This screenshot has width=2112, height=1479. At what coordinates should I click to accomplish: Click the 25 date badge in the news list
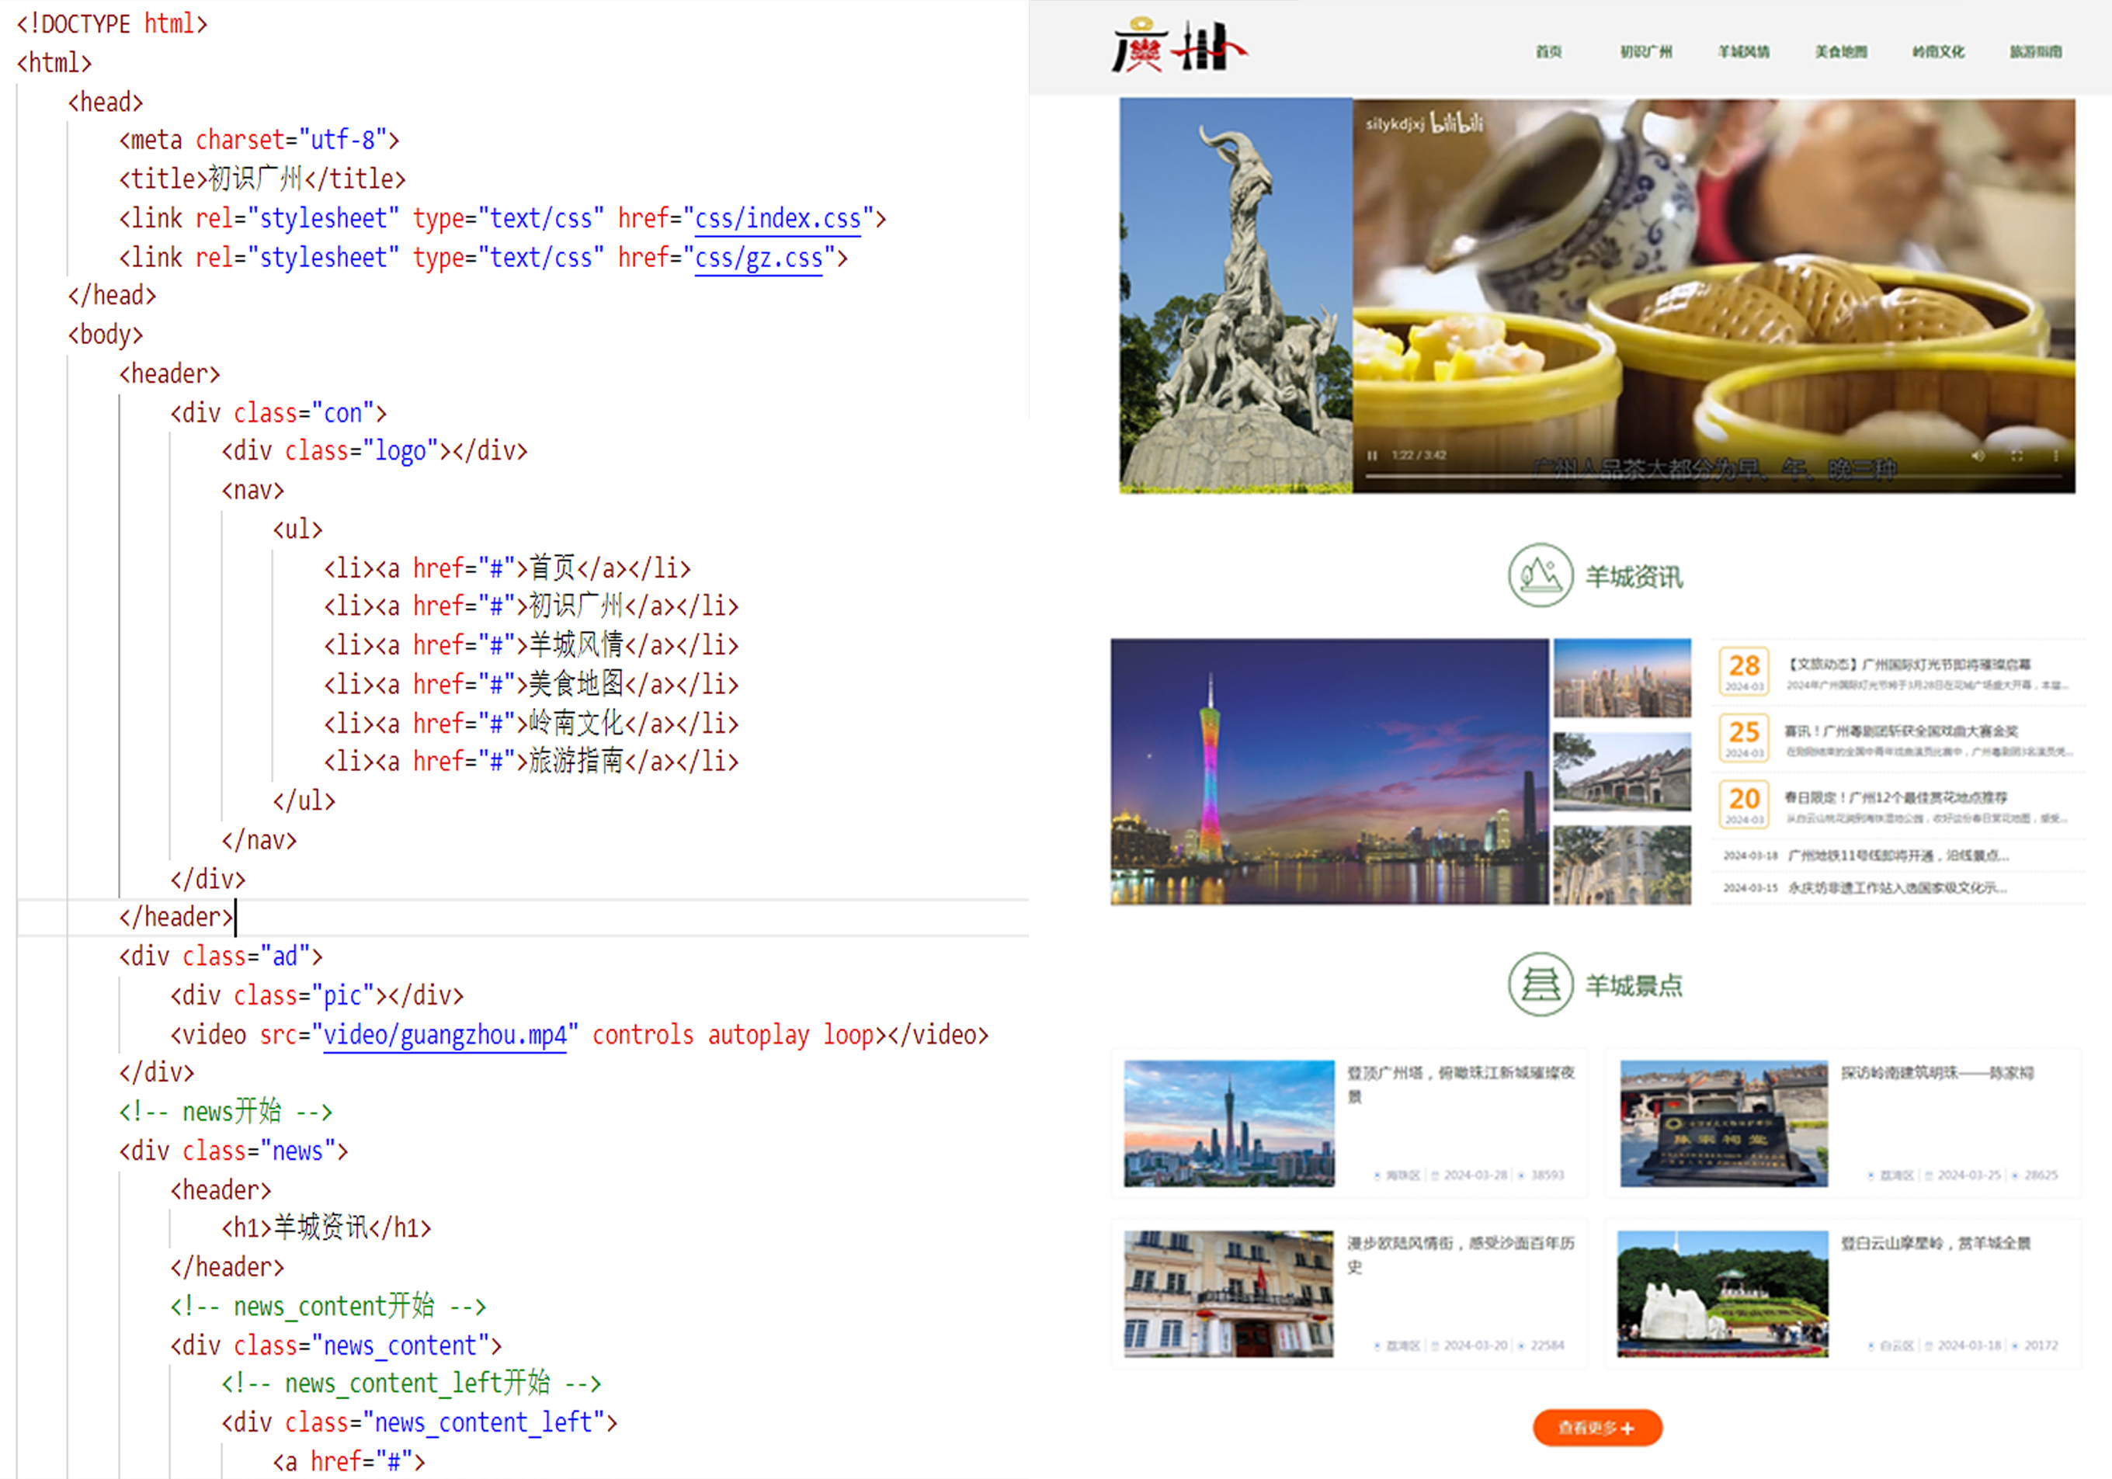1744,738
